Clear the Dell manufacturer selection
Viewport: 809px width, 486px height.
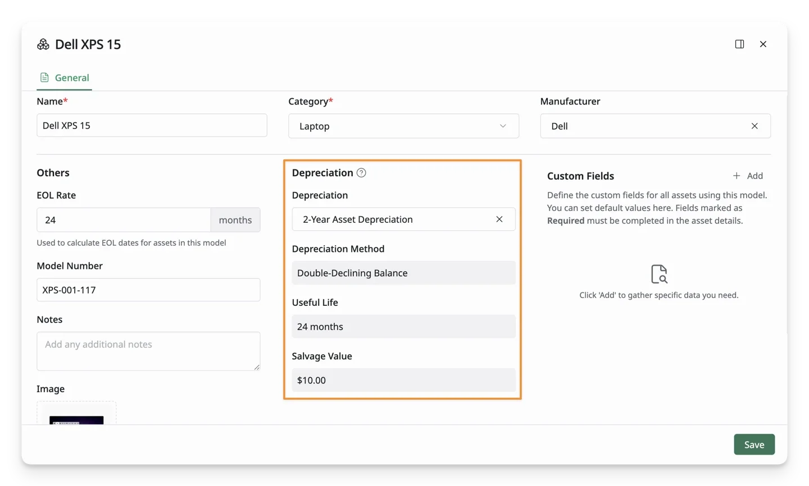click(x=755, y=126)
